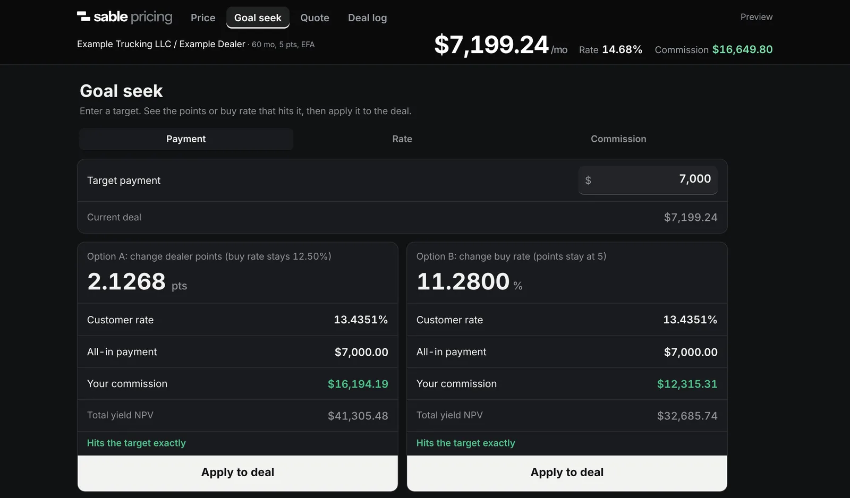Screen dimensions: 850x498
Task: Open the Price tab
Action: point(203,18)
